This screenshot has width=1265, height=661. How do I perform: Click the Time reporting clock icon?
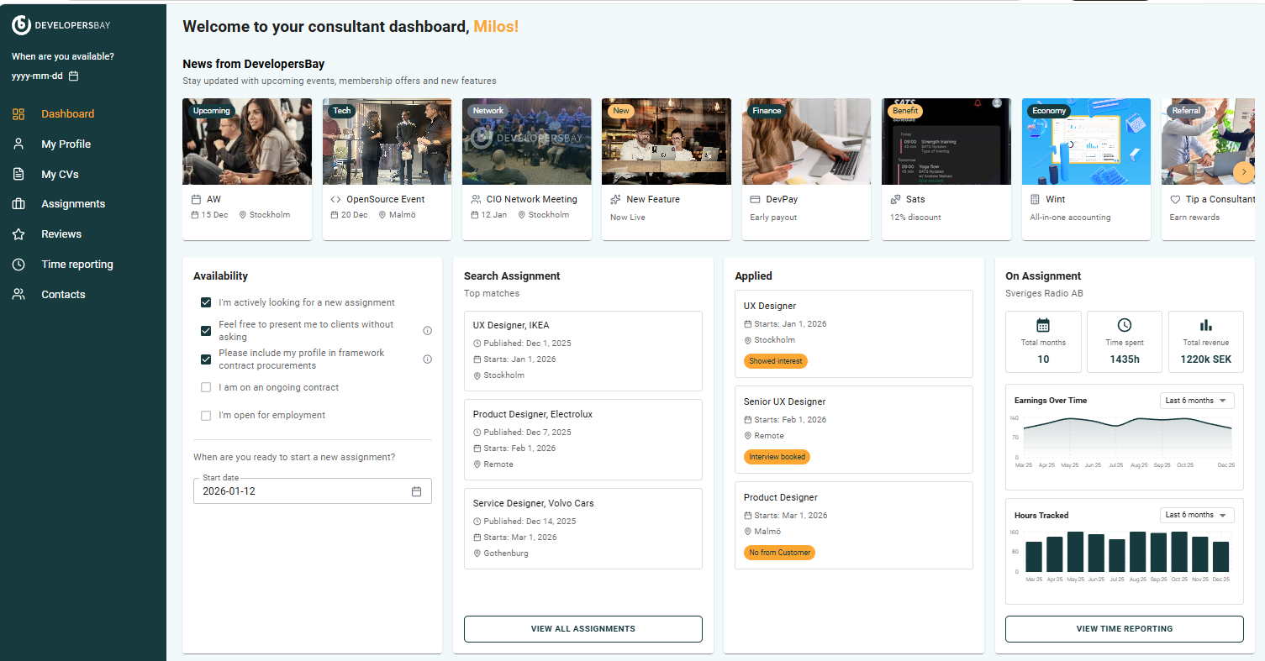(x=18, y=265)
